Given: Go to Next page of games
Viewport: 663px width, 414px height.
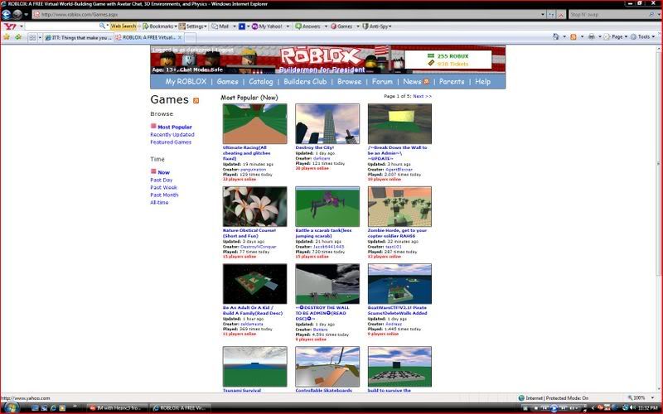Looking at the screenshot, I should 422,96.
